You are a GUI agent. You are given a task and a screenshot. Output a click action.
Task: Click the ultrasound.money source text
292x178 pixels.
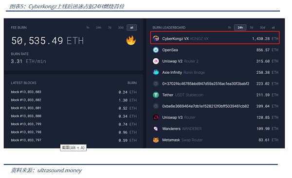(59, 170)
